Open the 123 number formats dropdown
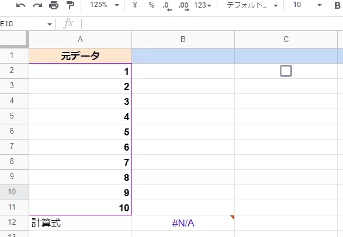Image resolution: width=343 pixels, height=237 pixels. pyautogui.click(x=203, y=5)
